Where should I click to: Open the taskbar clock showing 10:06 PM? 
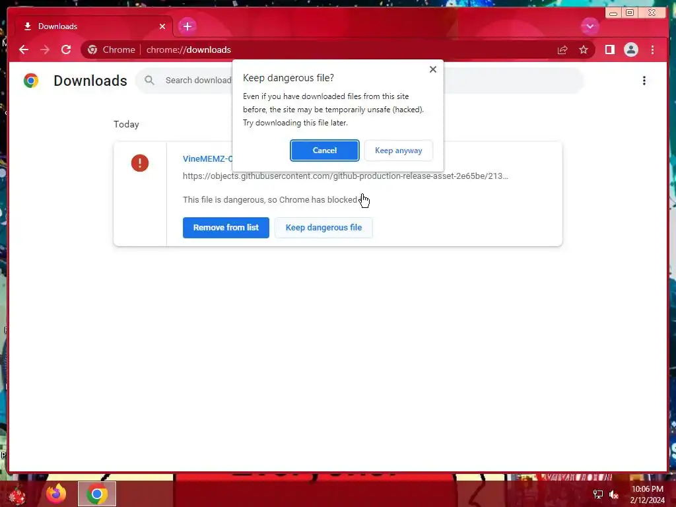(x=647, y=494)
